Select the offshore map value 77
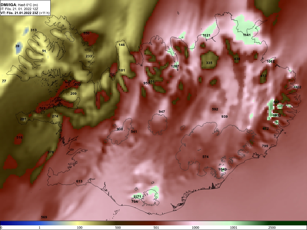This screenshot has width=307, height=230. click(x=4, y=81)
